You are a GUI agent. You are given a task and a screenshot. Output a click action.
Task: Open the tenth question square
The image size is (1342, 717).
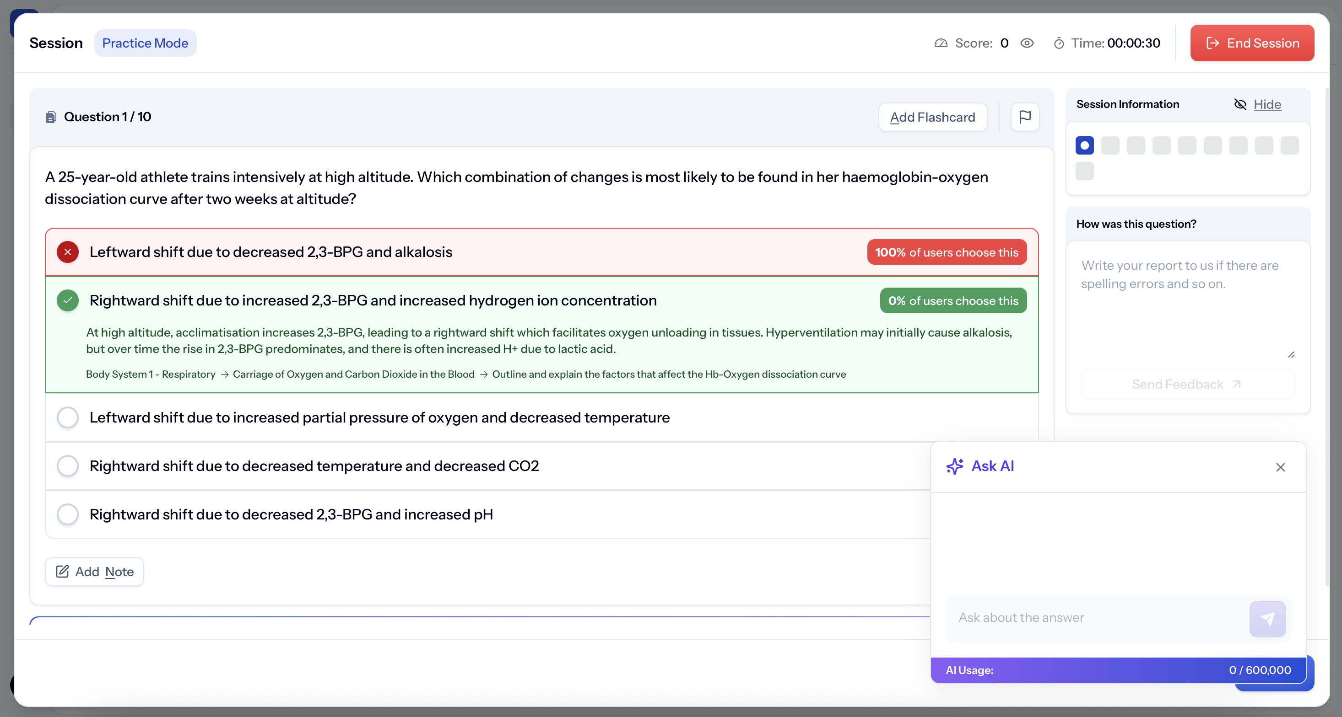coord(1084,171)
